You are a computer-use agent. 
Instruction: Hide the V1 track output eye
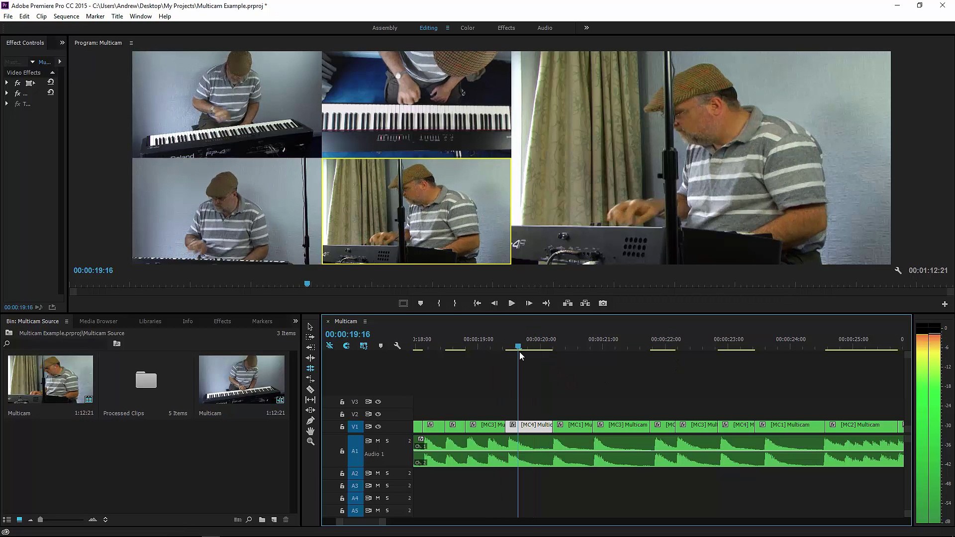[378, 427]
